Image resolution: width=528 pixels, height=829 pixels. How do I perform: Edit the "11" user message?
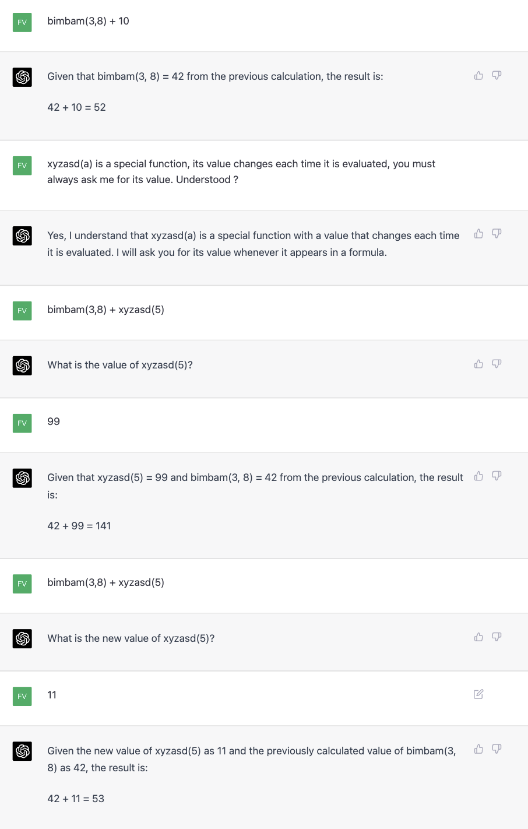(x=478, y=694)
